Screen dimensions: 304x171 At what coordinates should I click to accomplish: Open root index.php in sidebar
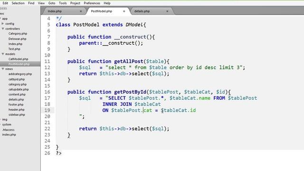(x=9, y=134)
